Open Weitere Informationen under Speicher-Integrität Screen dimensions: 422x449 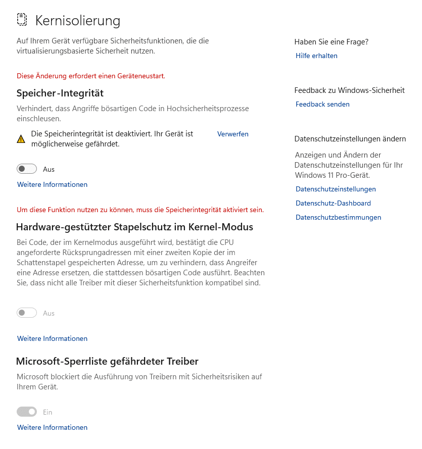(52, 184)
